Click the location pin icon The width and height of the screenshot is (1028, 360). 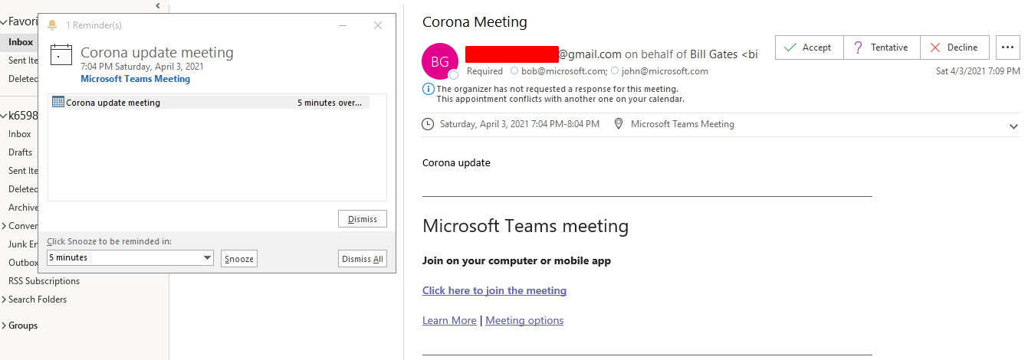coord(619,124)
